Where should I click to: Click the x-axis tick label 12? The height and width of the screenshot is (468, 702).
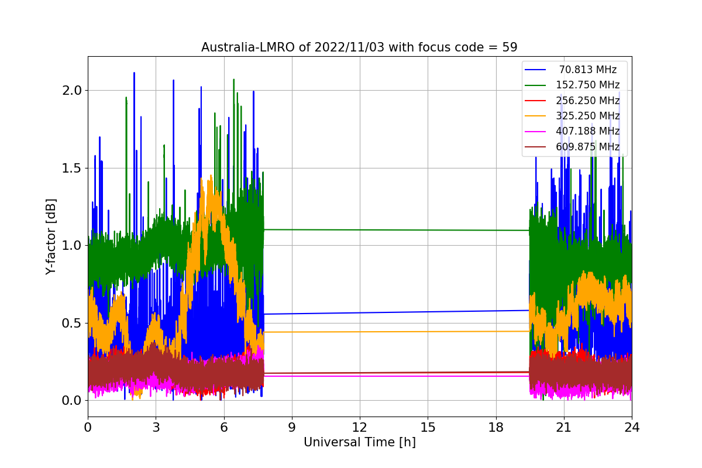(360, 427)
